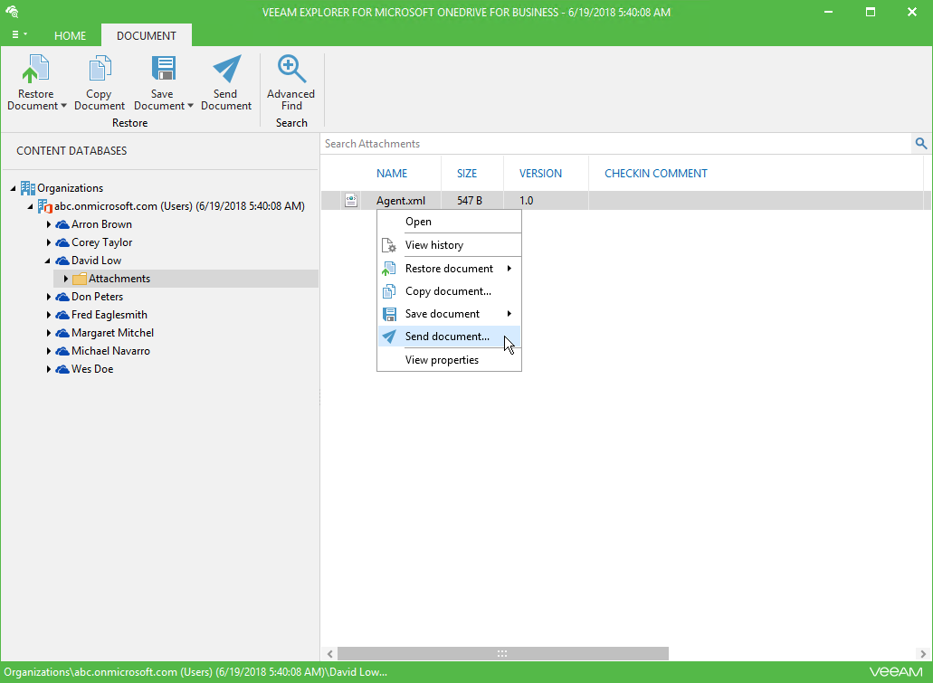Click the cloud icon beside Arron Brown
The height and width of the screenshot is (683, 933).
click(x=62, y=225)
